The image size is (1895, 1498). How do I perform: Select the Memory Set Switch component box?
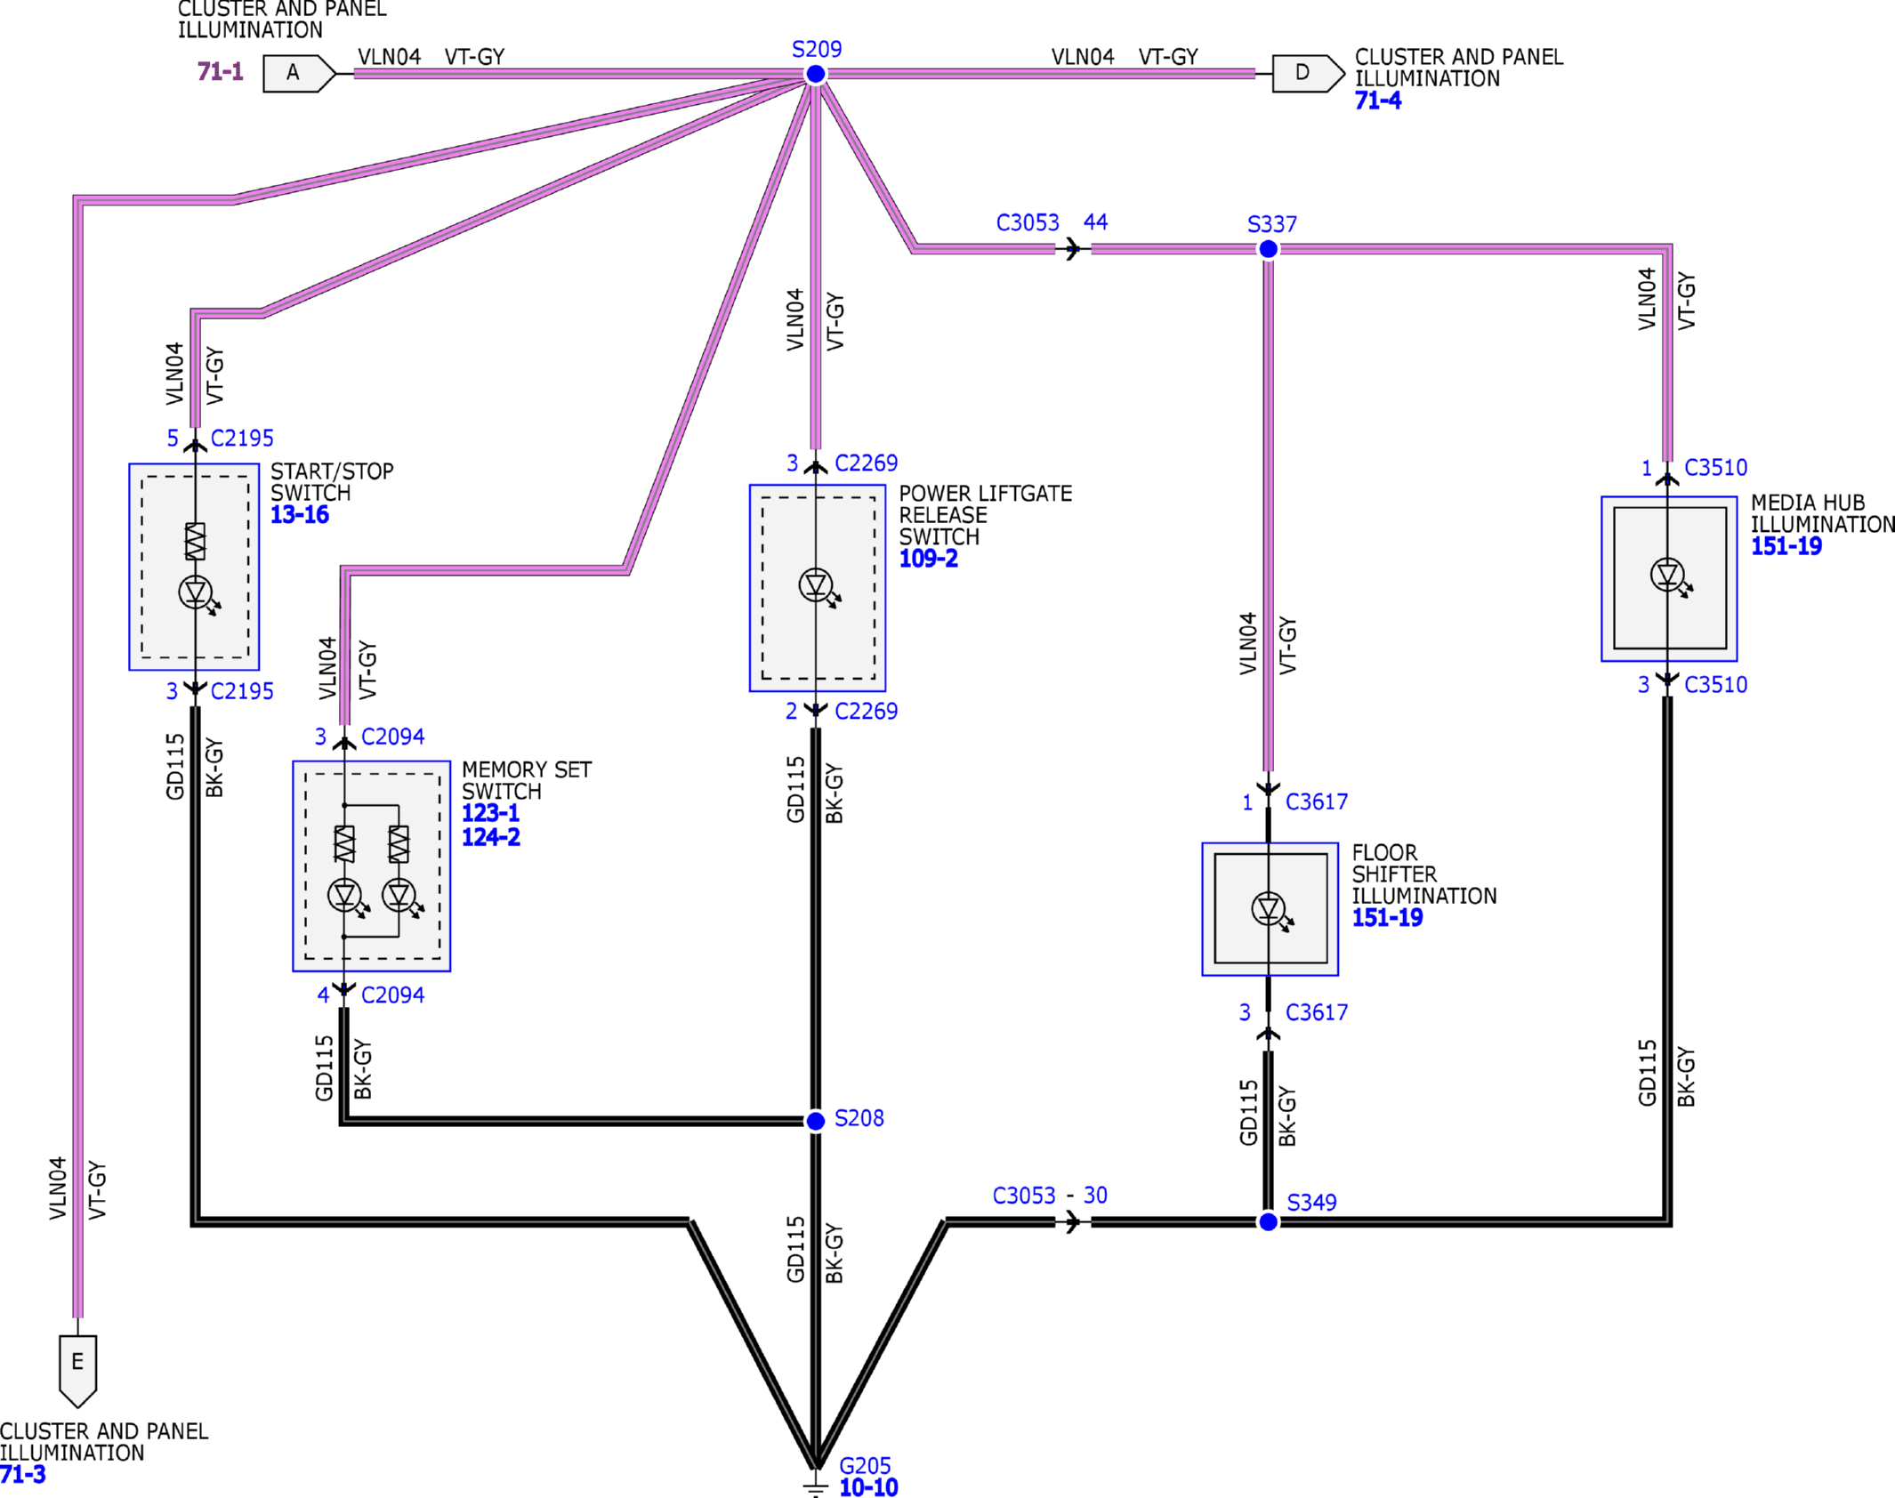[x=371, y=866]
